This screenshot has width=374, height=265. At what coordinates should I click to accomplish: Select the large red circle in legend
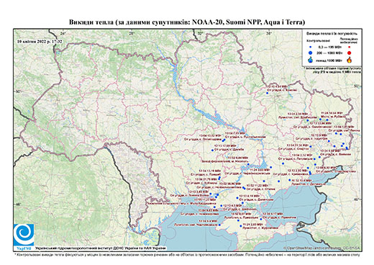(350, 53)
